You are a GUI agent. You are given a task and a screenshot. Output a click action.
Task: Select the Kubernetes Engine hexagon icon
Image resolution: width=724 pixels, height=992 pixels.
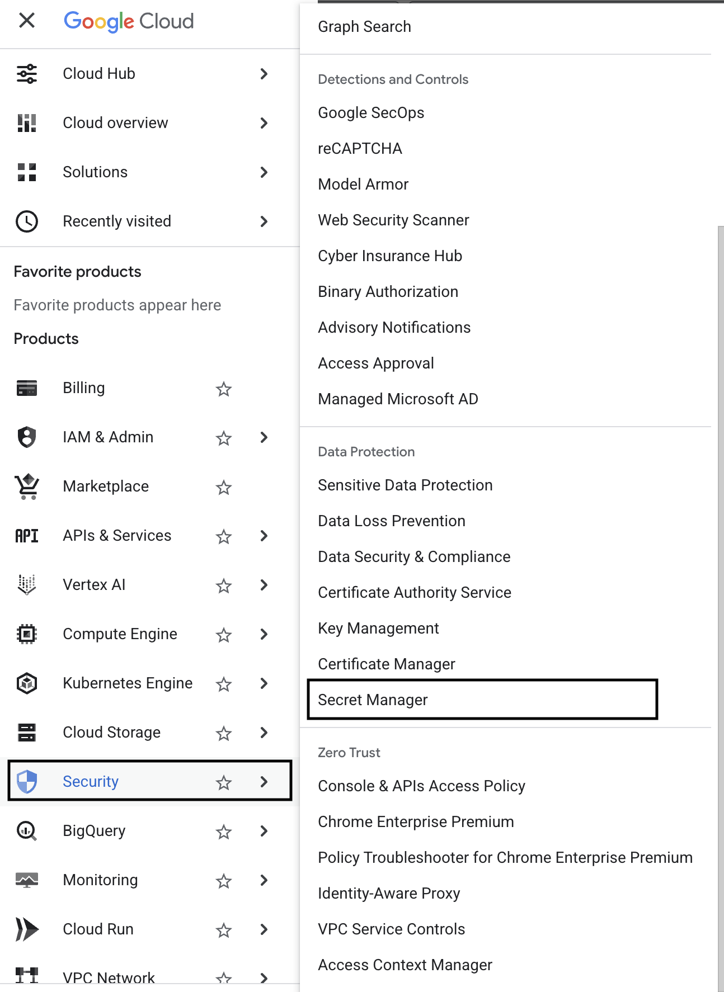point(26,683)
